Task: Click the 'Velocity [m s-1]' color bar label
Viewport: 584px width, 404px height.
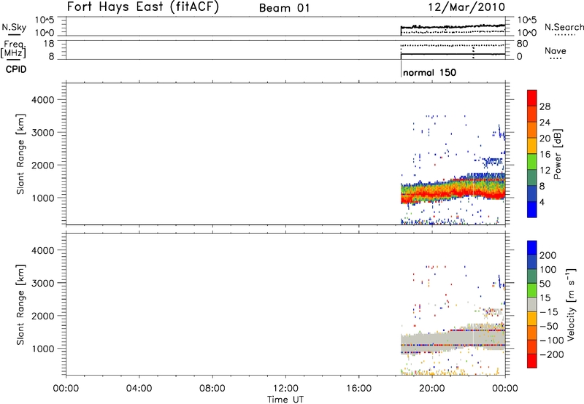Action: [x=570, y=304]
